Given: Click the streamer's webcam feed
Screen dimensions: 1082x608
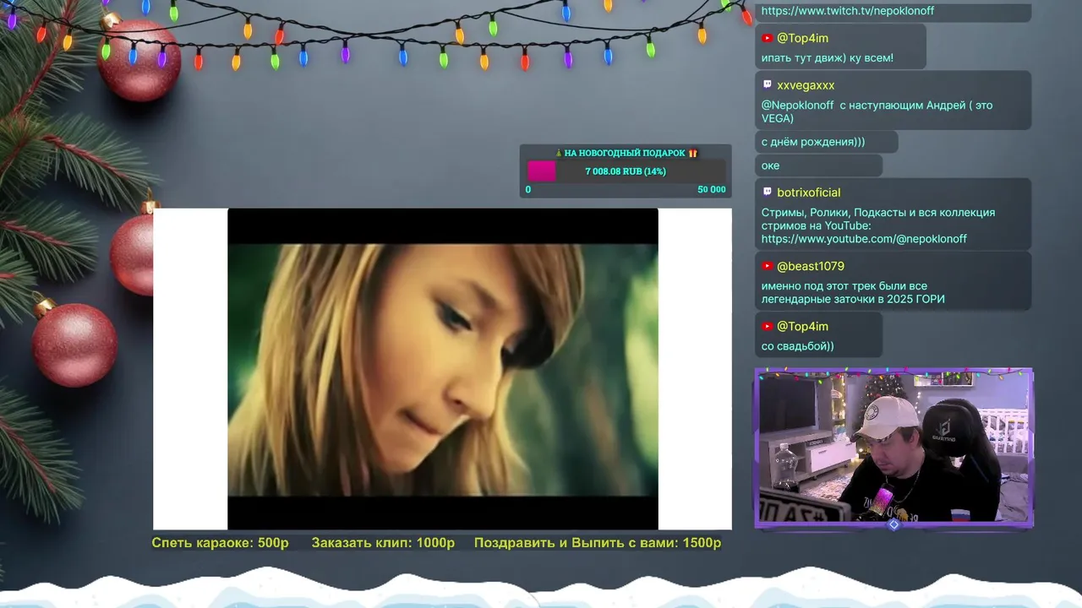Looking at the screenshot, I should [x=893, y=448].
